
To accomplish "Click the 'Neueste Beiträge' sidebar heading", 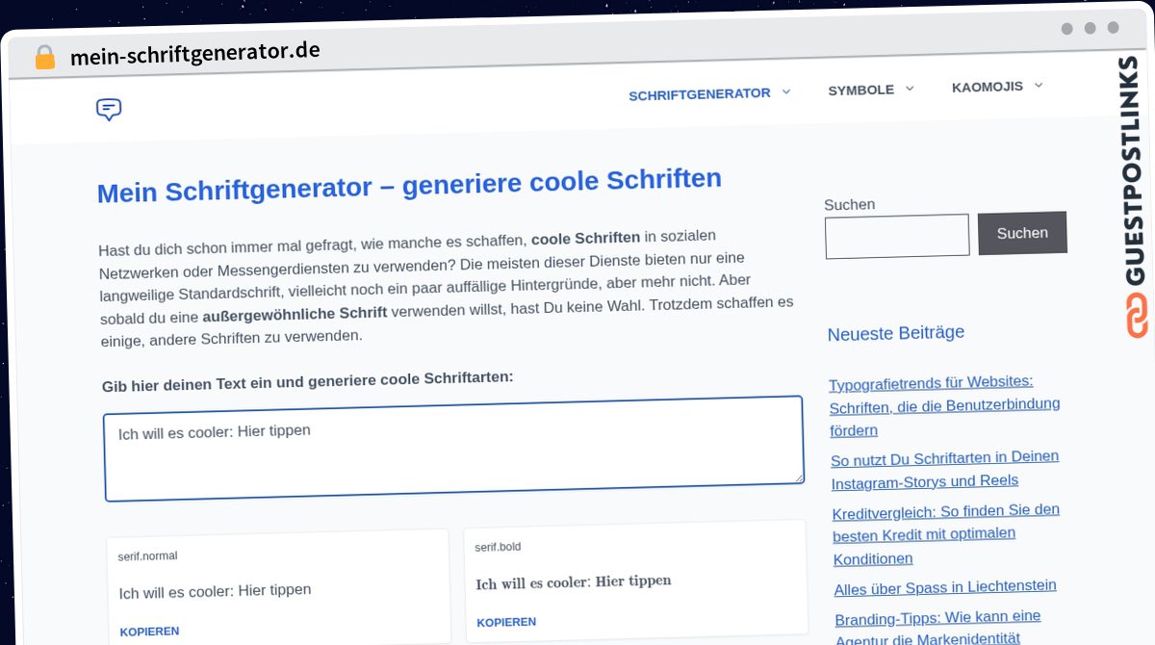I will 896,333.
